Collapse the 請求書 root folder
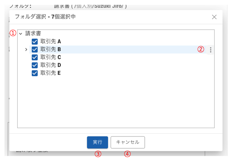This screenshot has width=233, height=162. [x=21, y=34]
